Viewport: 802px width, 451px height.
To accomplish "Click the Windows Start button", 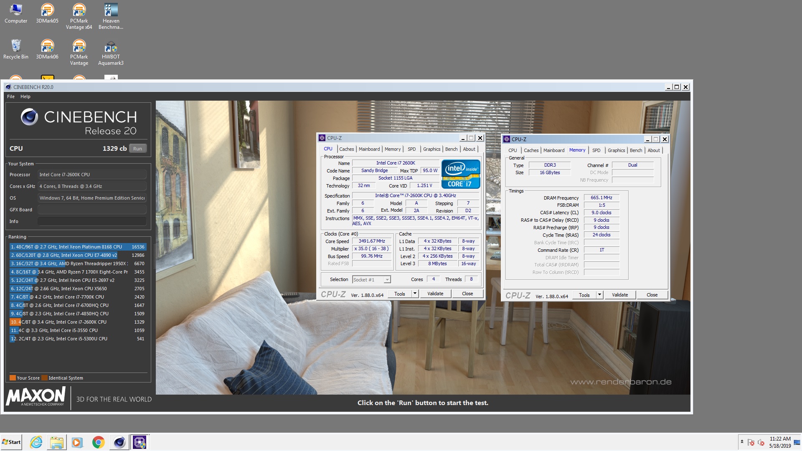I will (11, 442).
